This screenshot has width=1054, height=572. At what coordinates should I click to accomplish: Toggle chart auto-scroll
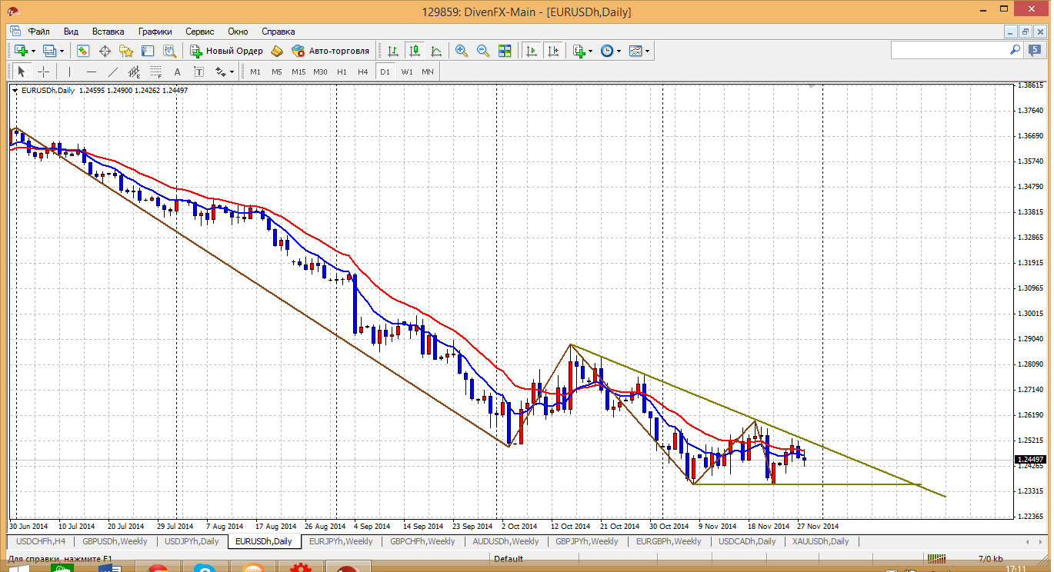click(531, 51)
